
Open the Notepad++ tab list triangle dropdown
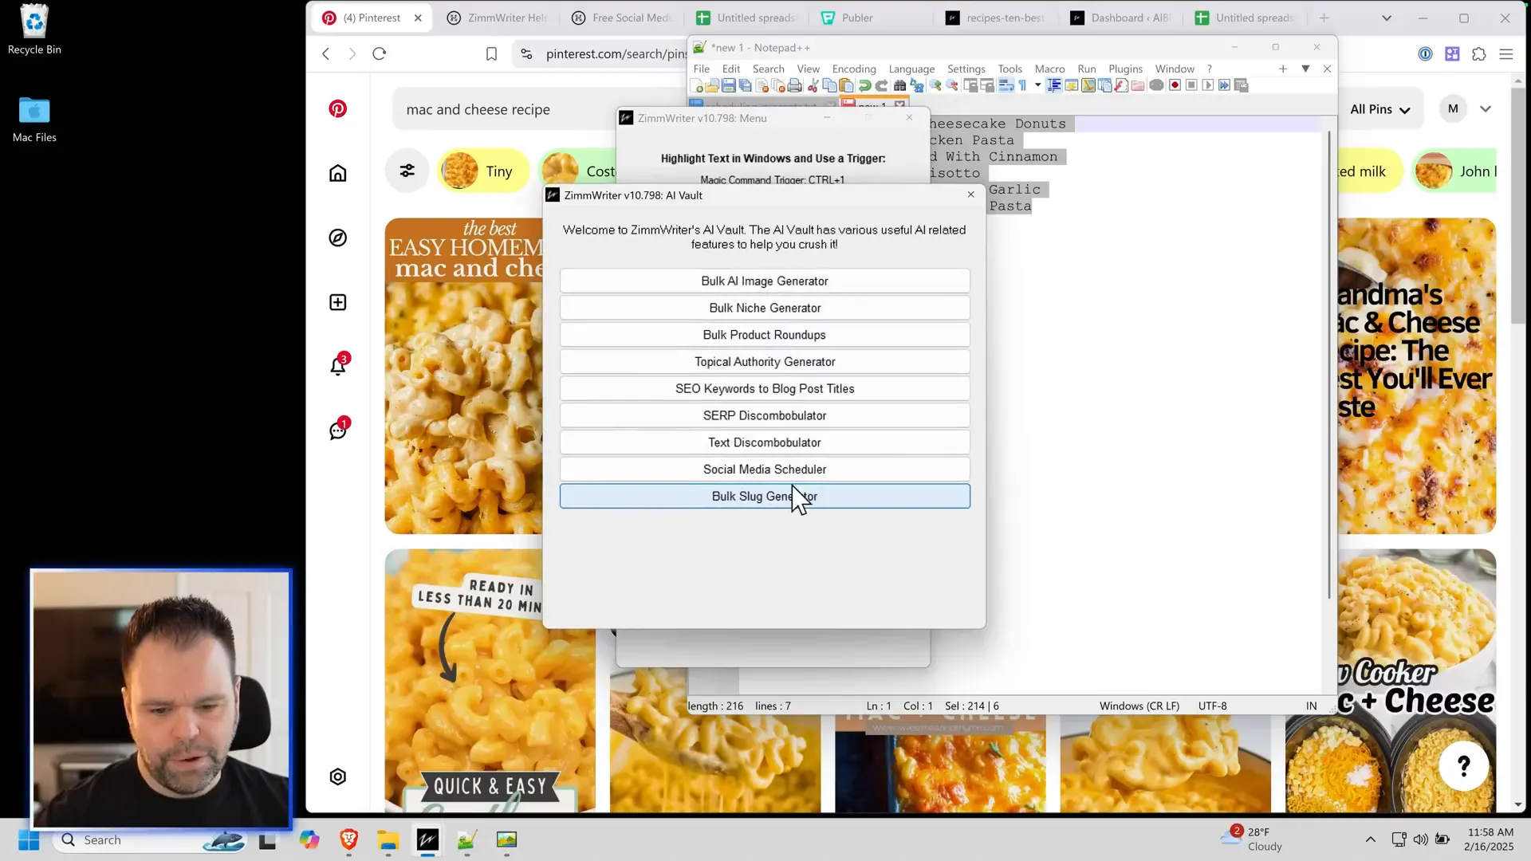coord(1305,69)
